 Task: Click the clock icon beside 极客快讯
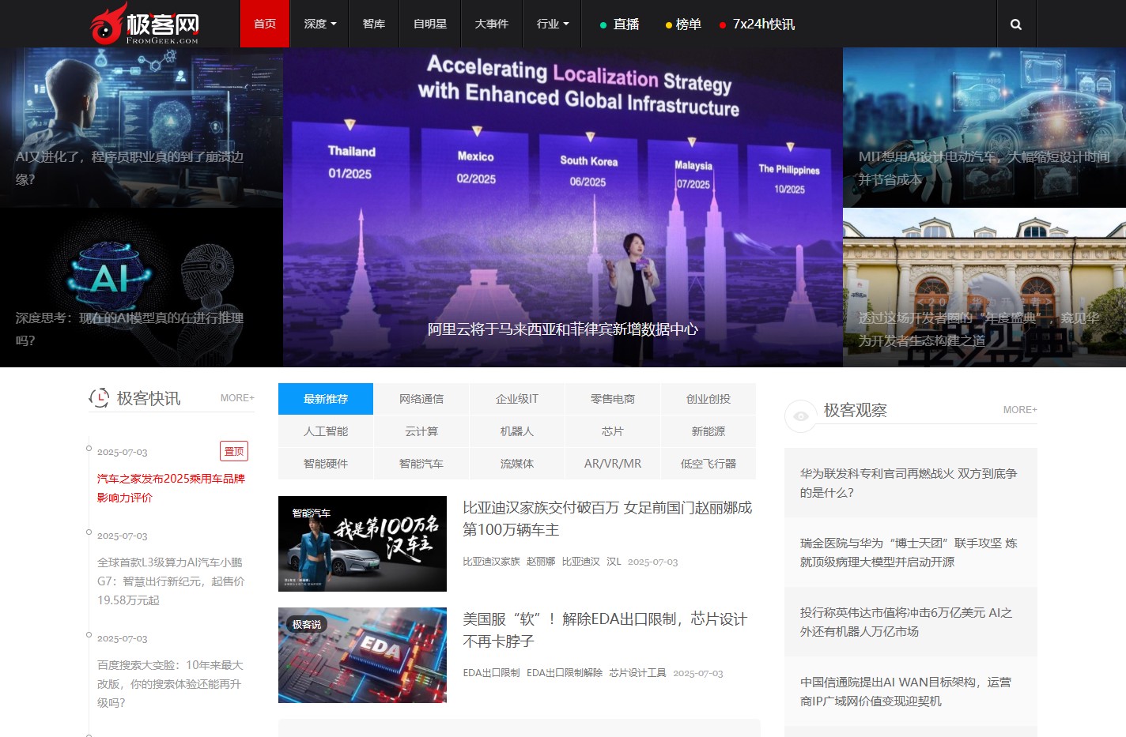[x=99, y=397]
